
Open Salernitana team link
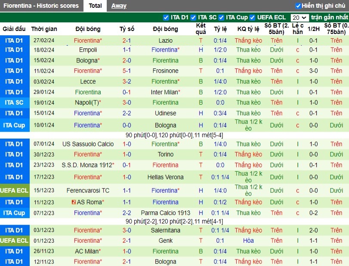pyautogui.click(x=166, y=230)
